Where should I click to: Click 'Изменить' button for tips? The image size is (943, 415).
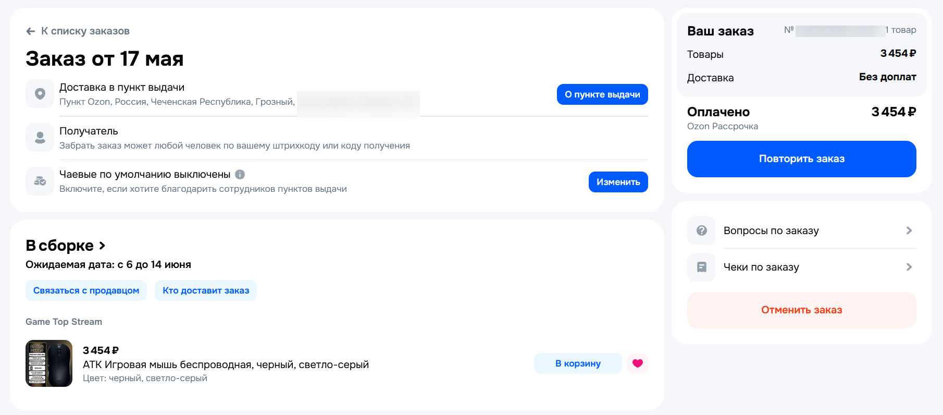(x=618, y=182)
